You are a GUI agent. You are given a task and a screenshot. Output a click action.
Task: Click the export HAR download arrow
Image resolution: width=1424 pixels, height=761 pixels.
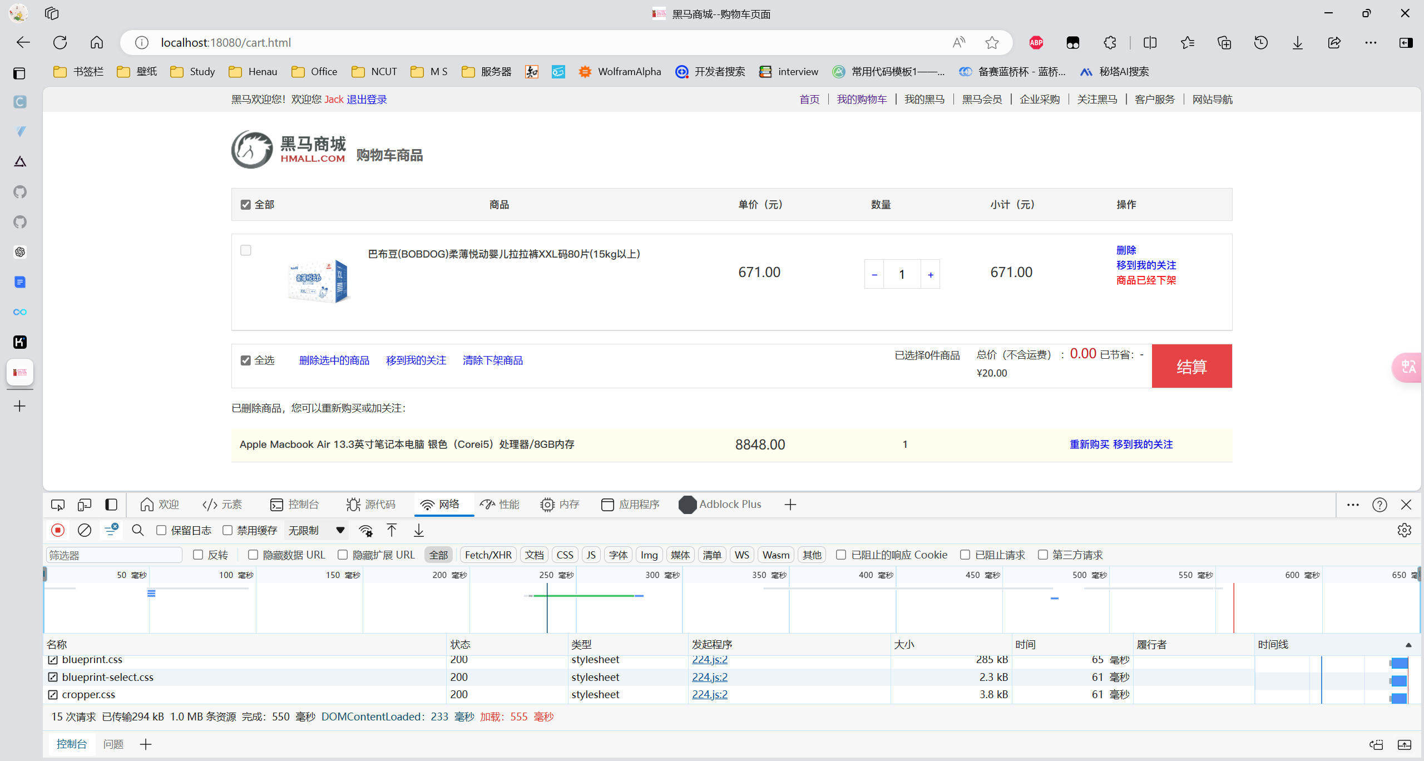419,530
